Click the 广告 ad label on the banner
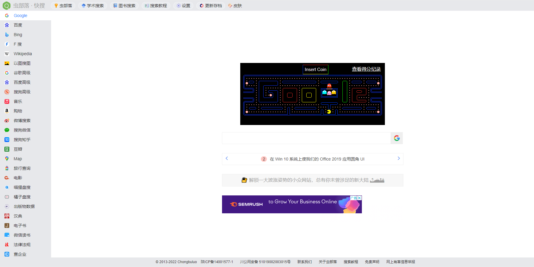The image size is (534, 267). point(354,198)
